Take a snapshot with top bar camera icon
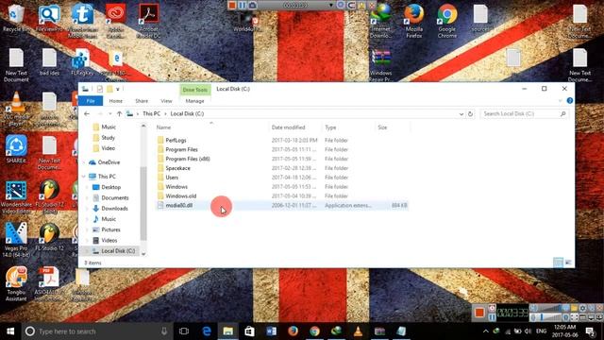 (252, 5)
